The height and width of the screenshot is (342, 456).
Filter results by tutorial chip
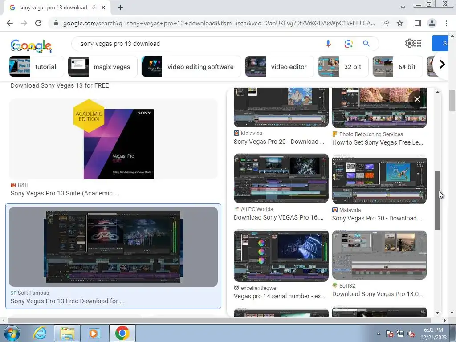click(37, 67)
